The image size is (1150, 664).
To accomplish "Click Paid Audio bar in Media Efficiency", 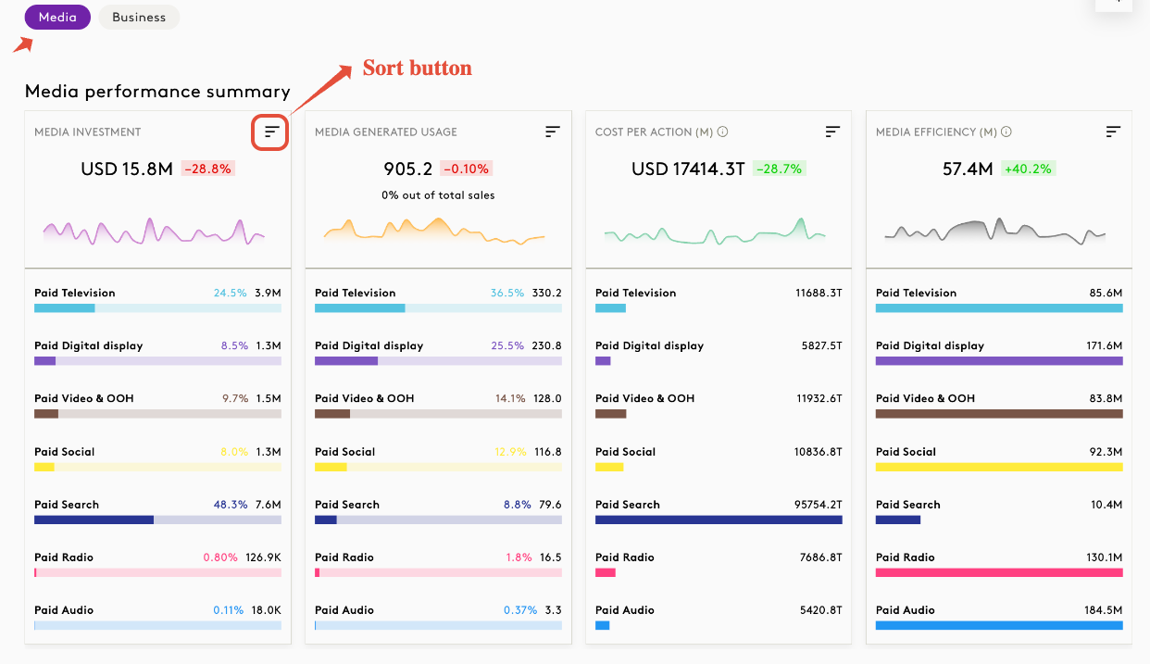I will (x=999, y=626).
